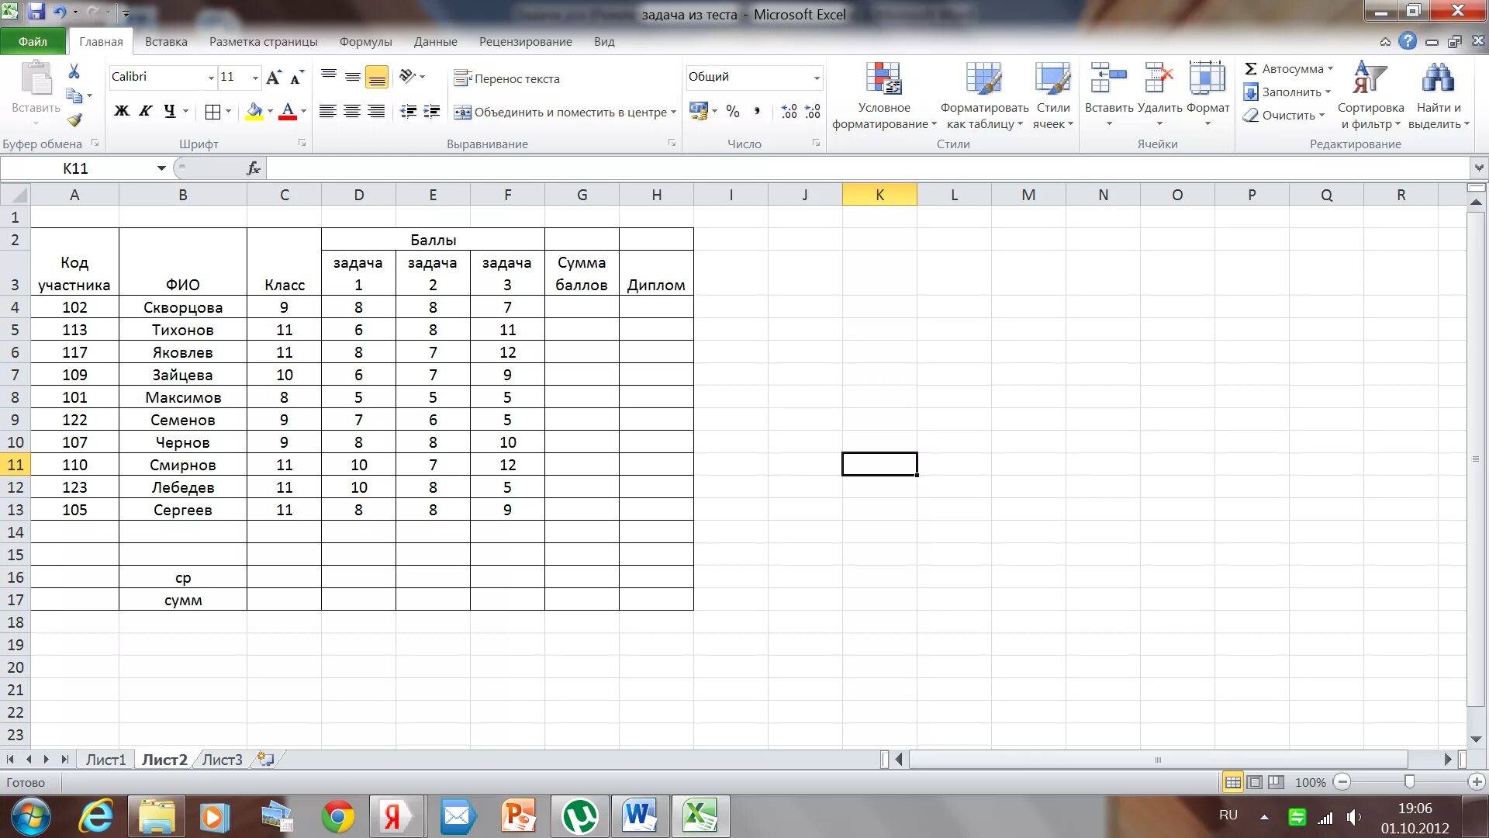Click the Cut scissors icon
Image resolution: width=1489 pixels, height=838 pixels.
[74, 72]
